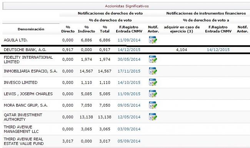
Task: Open the 05/09/2014 Real Estate Fund link
Action: coord(129,141)
